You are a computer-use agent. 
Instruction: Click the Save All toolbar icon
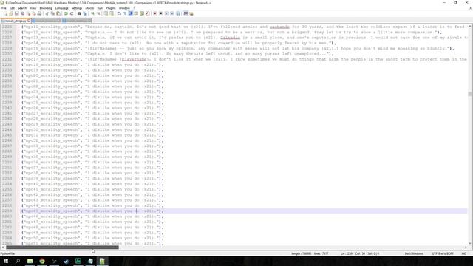(23, 13)
